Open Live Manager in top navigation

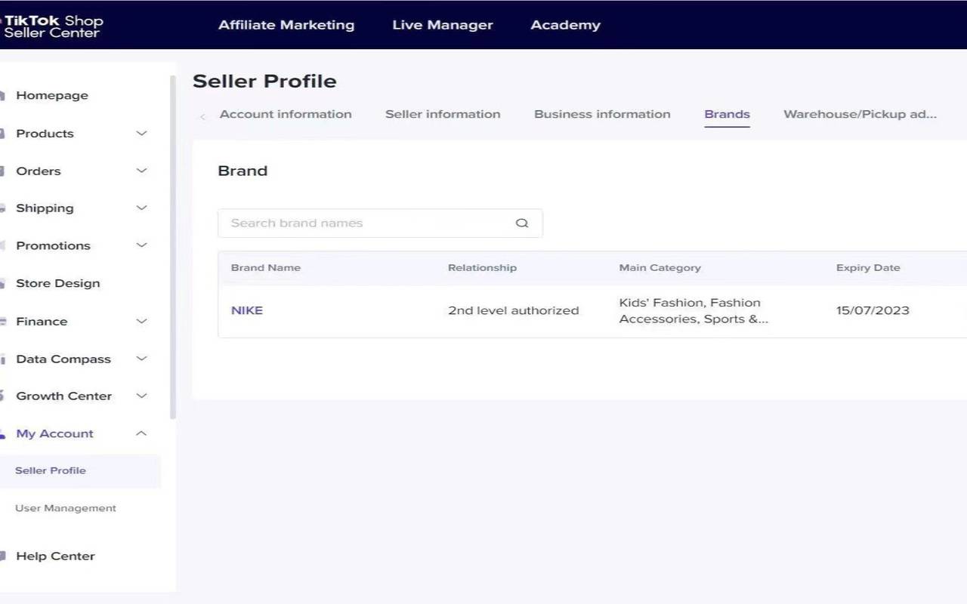(443, 25)
